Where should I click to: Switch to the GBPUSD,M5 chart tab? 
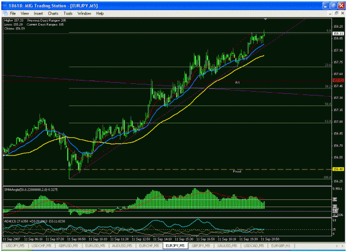tap(68, 245)
